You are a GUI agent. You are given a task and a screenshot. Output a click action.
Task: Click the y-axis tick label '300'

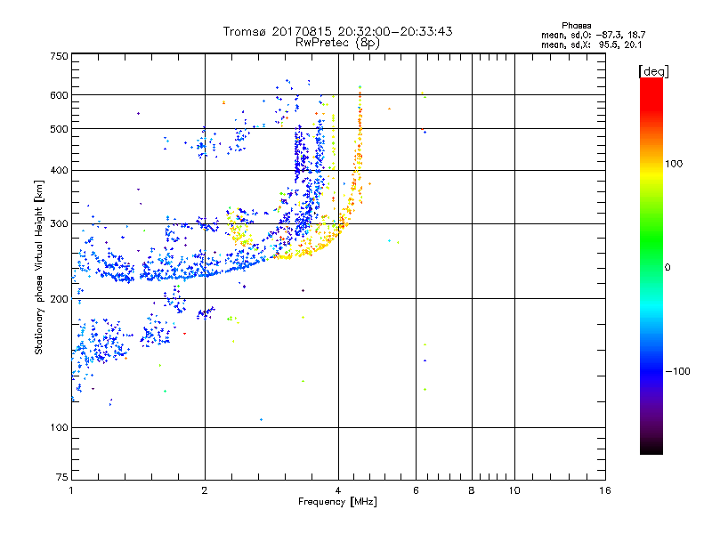pos(59,224)
